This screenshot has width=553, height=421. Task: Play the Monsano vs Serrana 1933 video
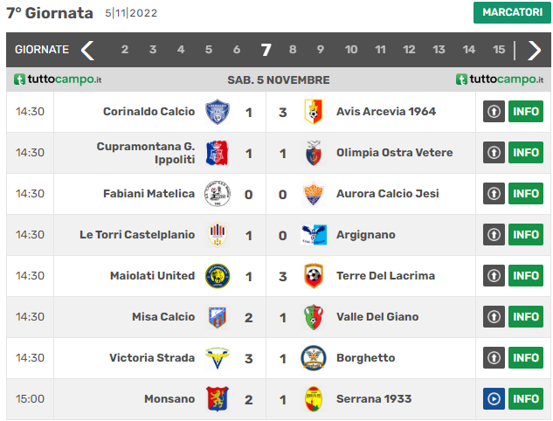click(x=494, y=399)
